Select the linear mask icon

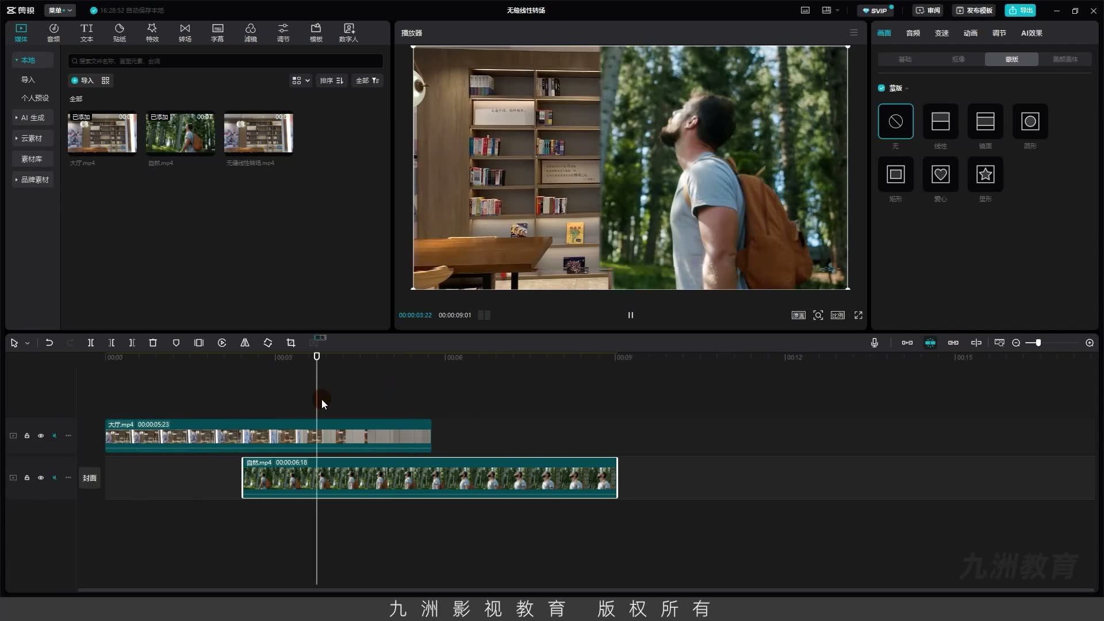(x=940, y=121)
